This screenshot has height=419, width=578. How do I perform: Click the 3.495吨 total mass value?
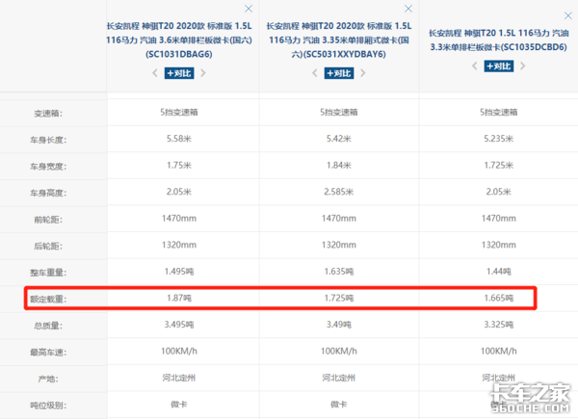point(179,325)
